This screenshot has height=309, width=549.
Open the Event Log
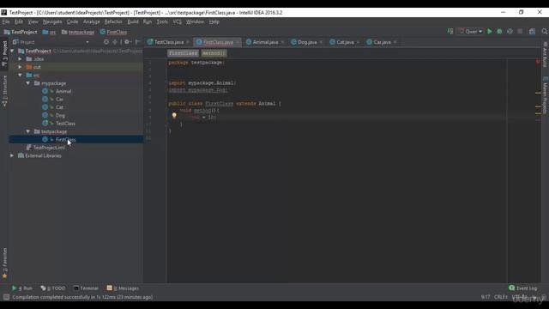[522, 288]
